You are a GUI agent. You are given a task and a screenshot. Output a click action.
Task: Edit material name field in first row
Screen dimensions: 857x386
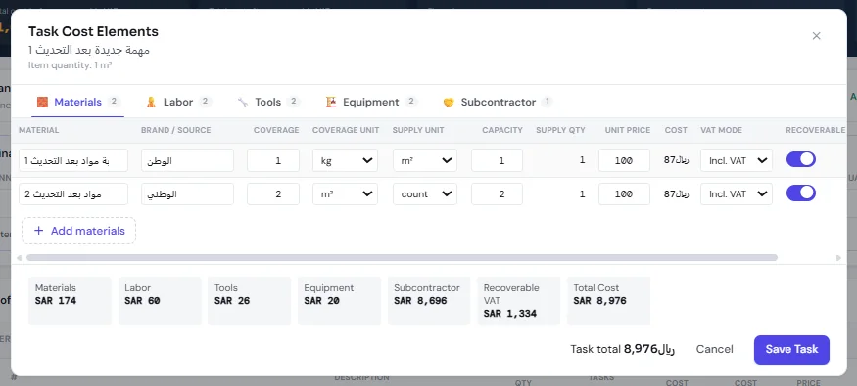point(73,160)
